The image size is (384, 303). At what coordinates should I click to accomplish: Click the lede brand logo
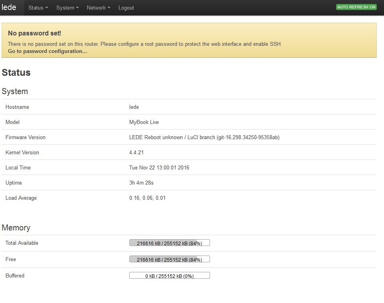(x=9, y=7)
